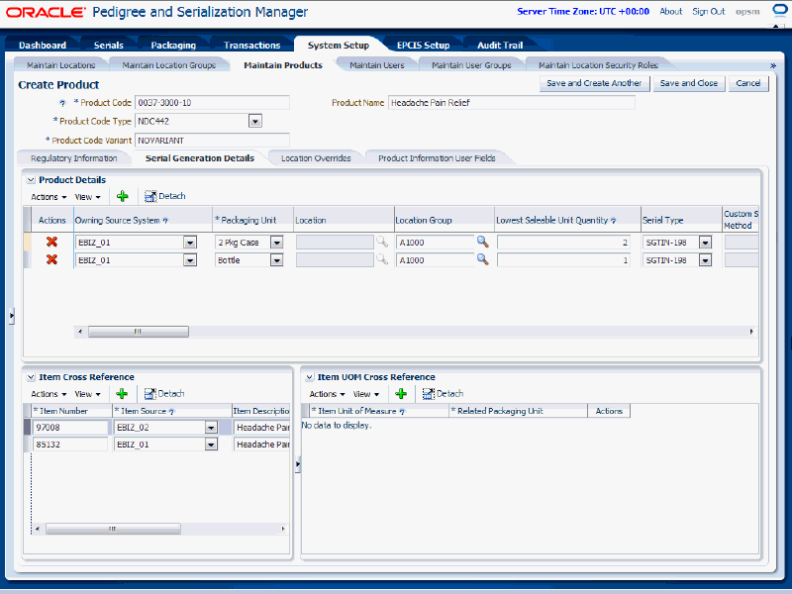Open View menu in Product Details
792x594 pixels.
point(87,197)
